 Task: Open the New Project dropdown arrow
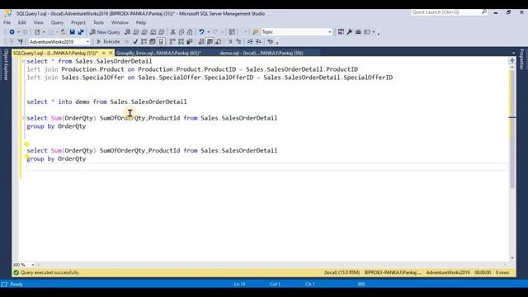point(44,31)
